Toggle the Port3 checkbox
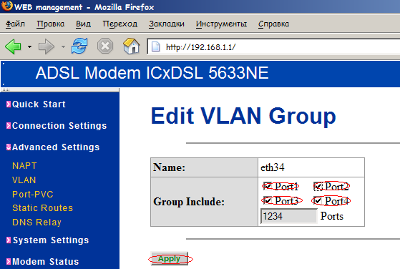This screenshot has width=400, height=269. [x=268, y=200]
